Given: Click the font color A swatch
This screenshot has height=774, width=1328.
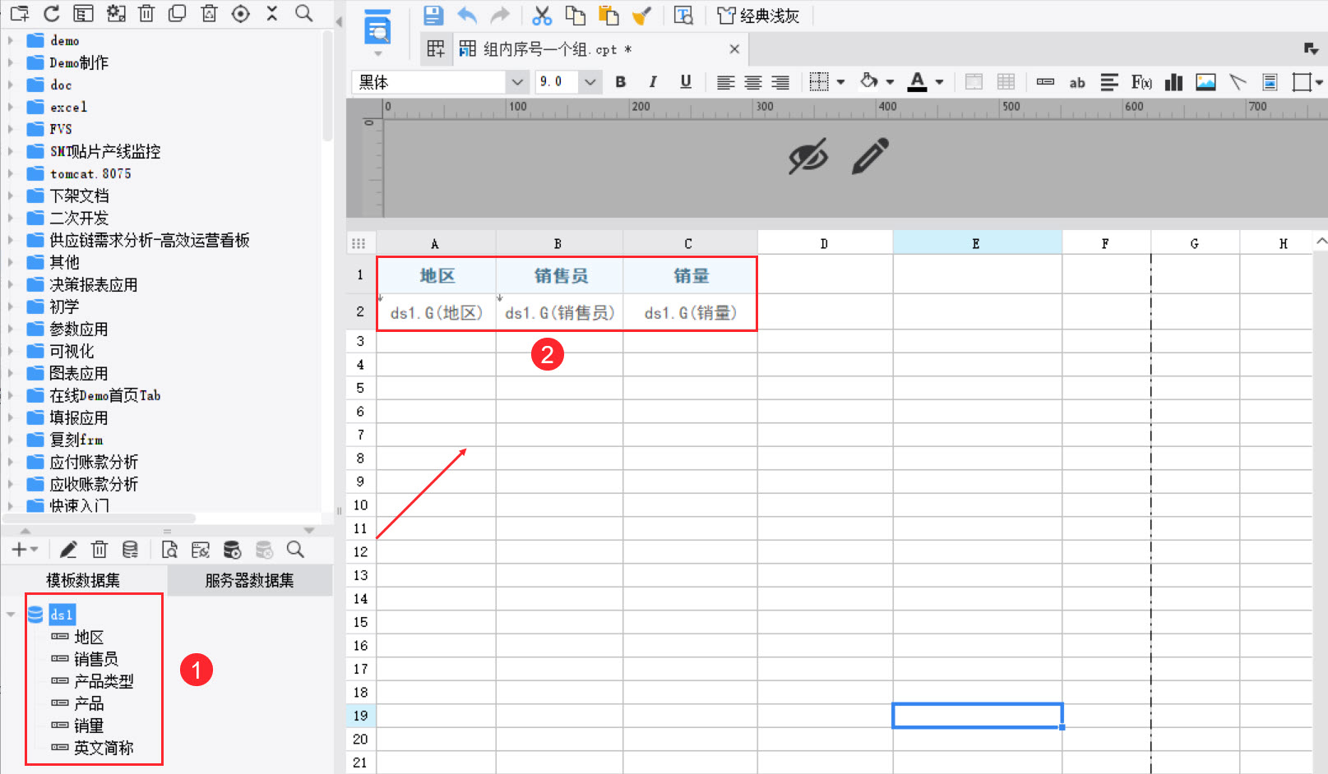Looking at the screenshot, I should click(x=917, y=82).
